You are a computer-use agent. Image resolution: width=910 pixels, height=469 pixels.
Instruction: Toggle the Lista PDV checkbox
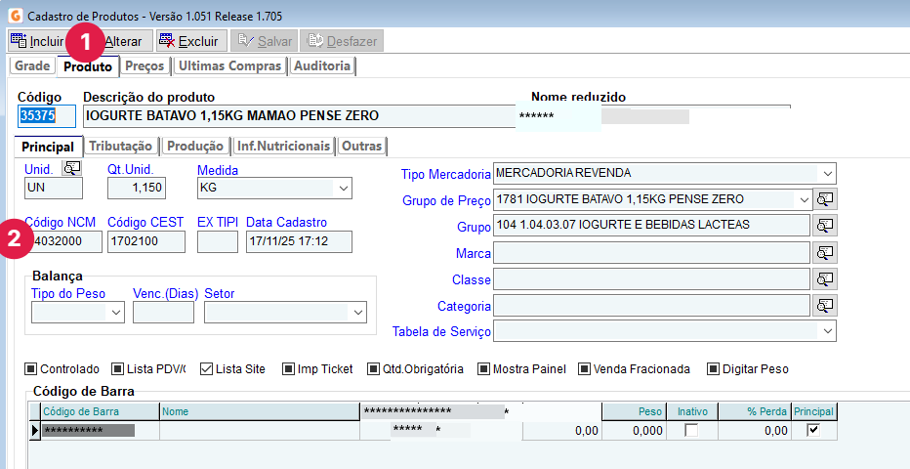tap(118, 369)
